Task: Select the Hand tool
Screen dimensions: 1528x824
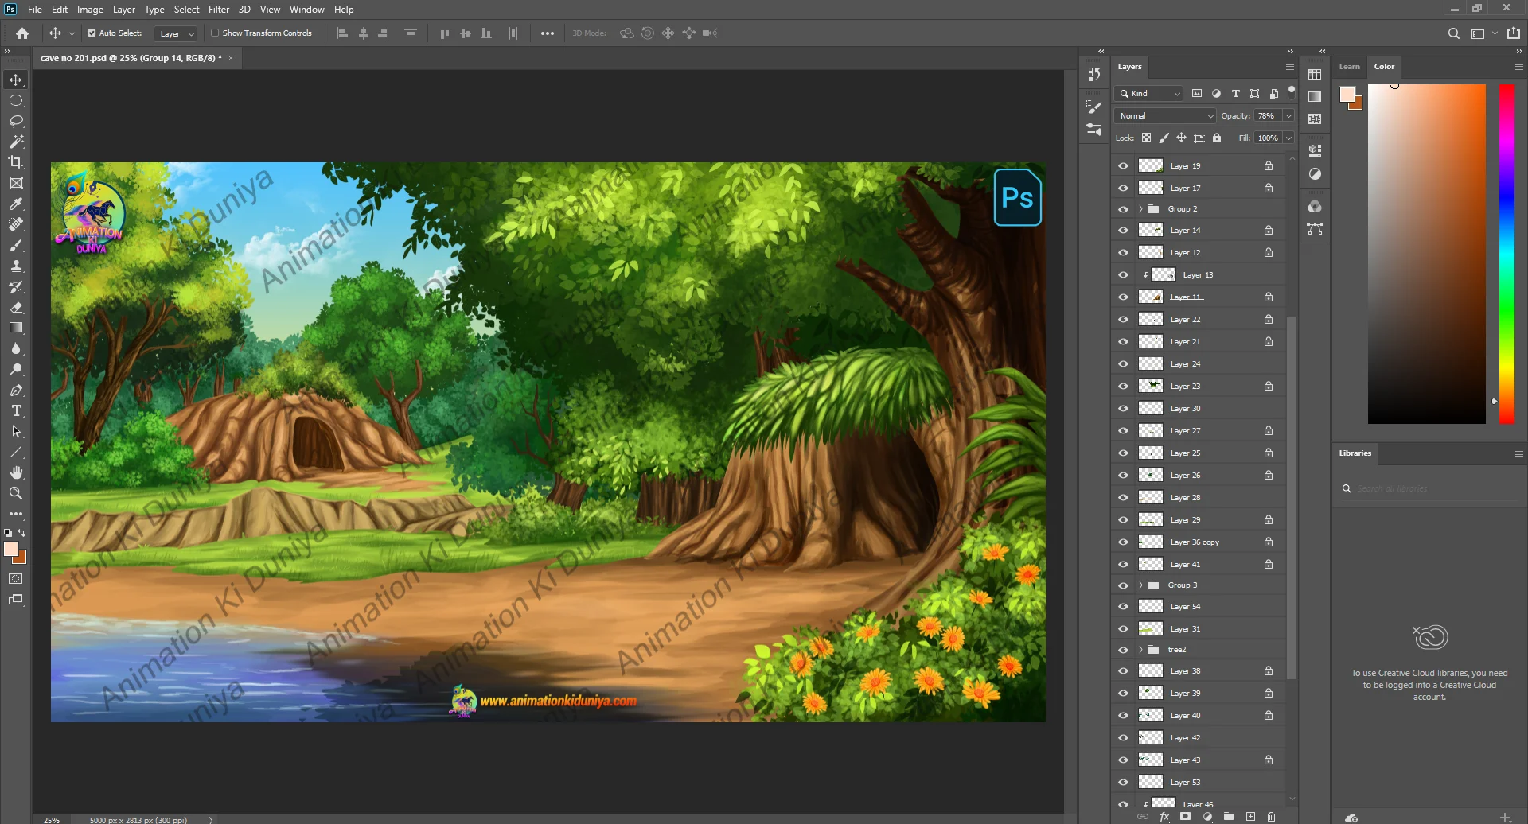Action: pos(16,473)
